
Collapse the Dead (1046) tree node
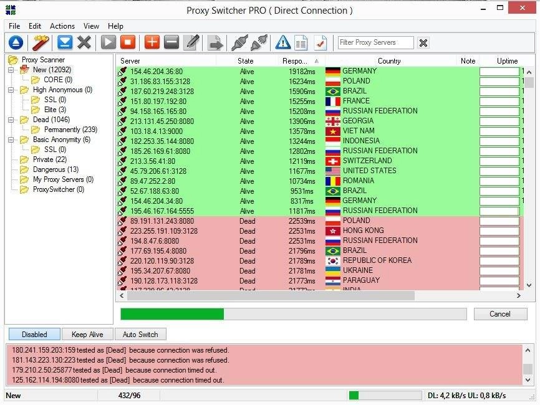(x=11, y=120)
